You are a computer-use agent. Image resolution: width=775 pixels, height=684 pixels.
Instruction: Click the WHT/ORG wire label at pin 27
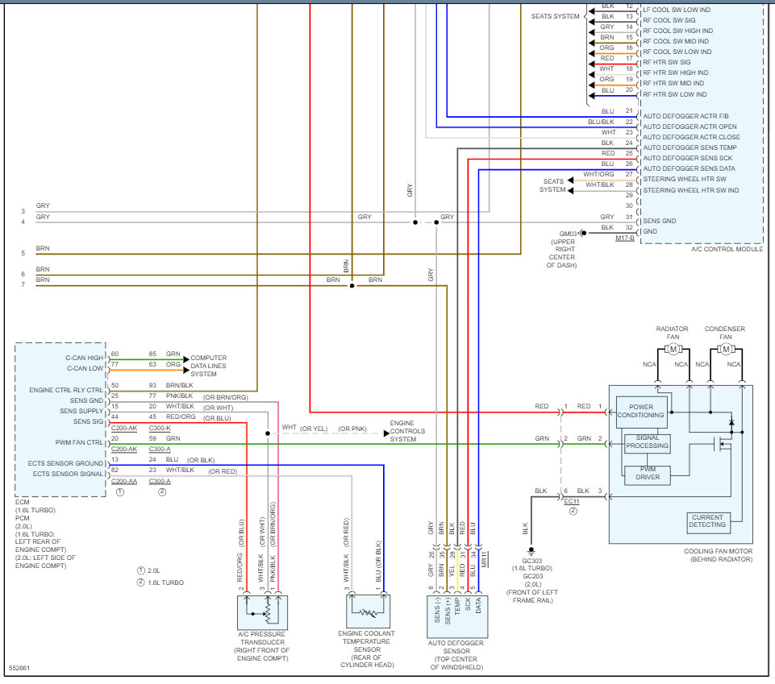(598, 174)
